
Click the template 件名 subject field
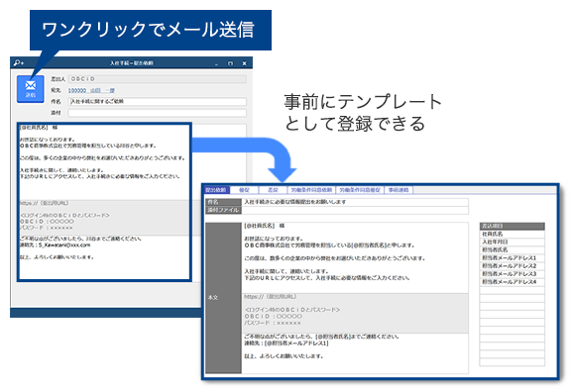355,202
